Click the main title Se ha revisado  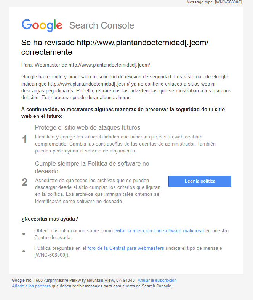115,47
